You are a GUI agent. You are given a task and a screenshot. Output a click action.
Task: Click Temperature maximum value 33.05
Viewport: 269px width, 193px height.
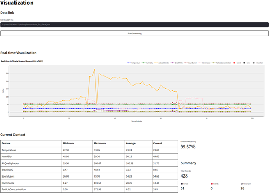(x=97, y=150)
